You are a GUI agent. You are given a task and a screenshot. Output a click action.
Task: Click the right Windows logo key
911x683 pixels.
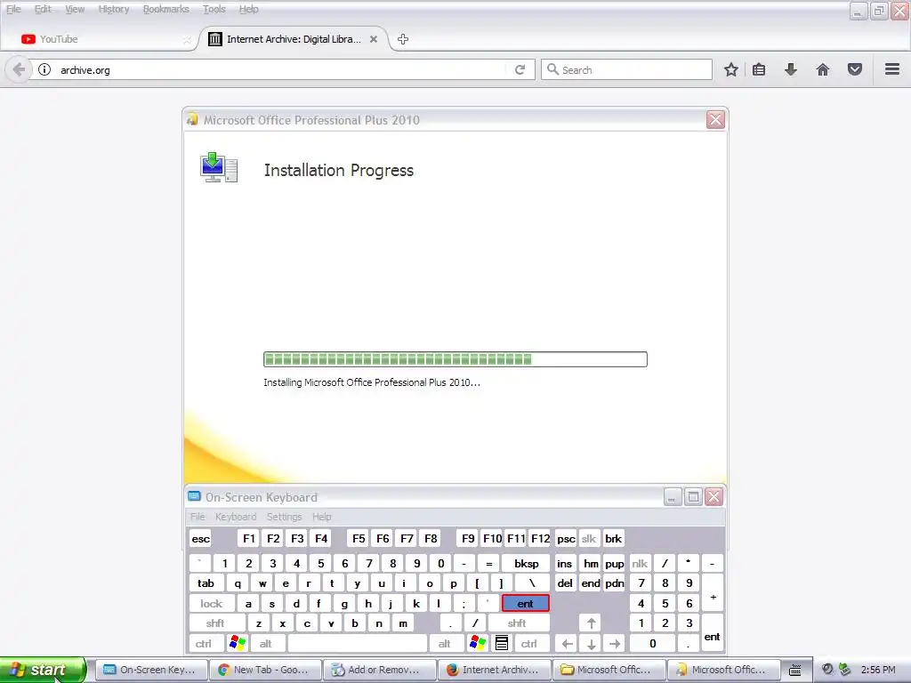(478, 644)
